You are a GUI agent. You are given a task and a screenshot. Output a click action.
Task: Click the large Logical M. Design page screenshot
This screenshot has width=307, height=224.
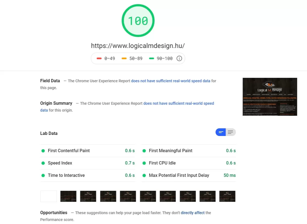[270, 97]
